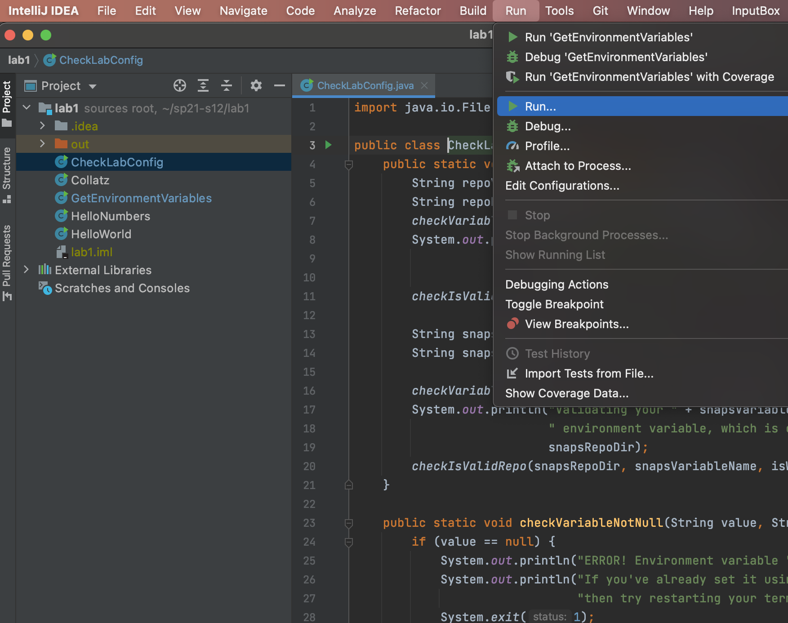
Task: Click the locate target crosshair icon in Project panel
Action: (180, 85)
